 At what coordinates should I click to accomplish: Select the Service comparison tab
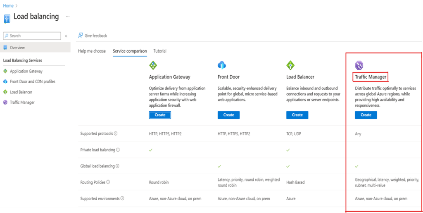(x=130, y=51)
